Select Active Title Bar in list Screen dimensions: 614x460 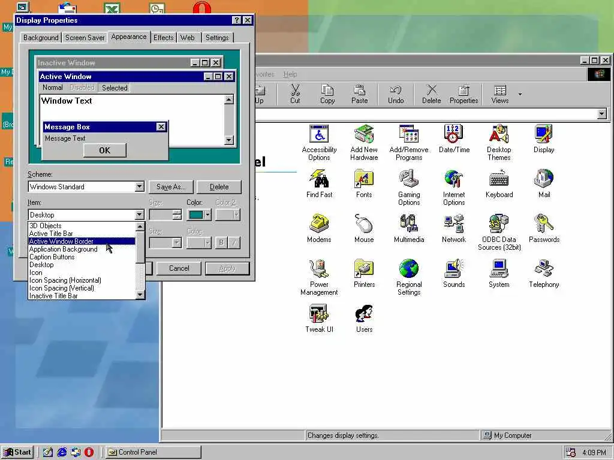tap(82, 234)
